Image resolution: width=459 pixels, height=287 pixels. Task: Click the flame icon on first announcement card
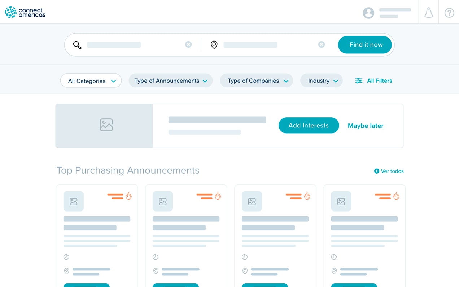(129, 196)
